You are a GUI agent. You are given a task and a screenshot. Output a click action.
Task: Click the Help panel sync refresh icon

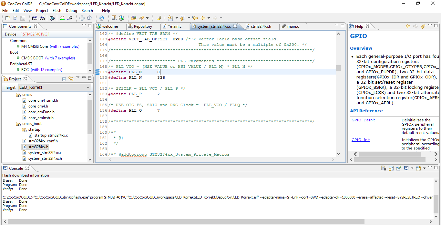[423, 26]
